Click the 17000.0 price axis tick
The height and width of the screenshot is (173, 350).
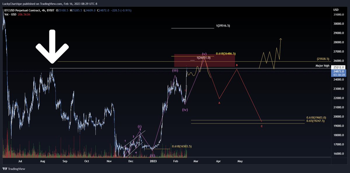point(339,144)
